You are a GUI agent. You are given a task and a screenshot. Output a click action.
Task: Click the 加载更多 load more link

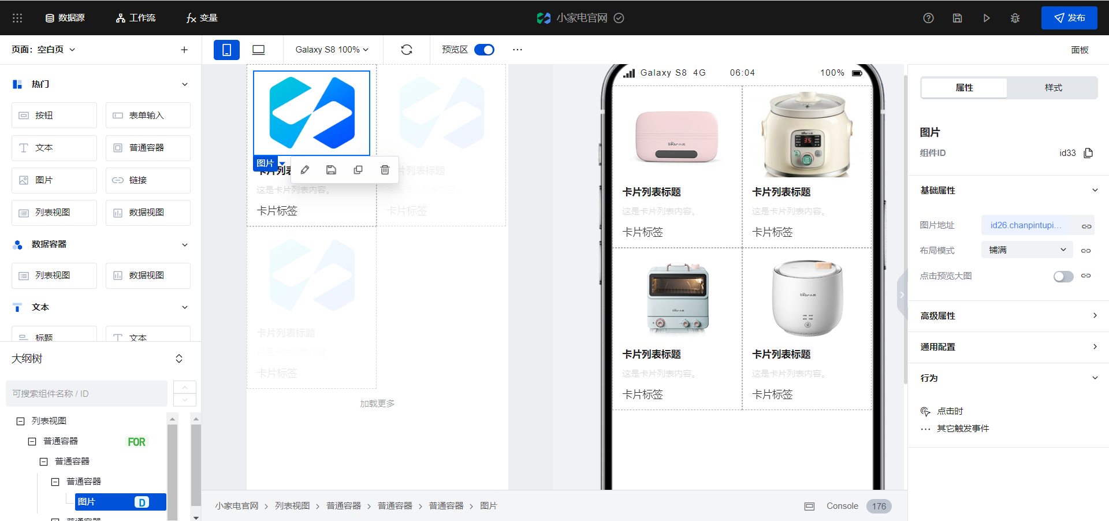point(377,403)
